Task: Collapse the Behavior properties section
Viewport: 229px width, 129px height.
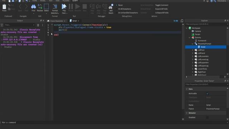Action: (x=187, y=113)
